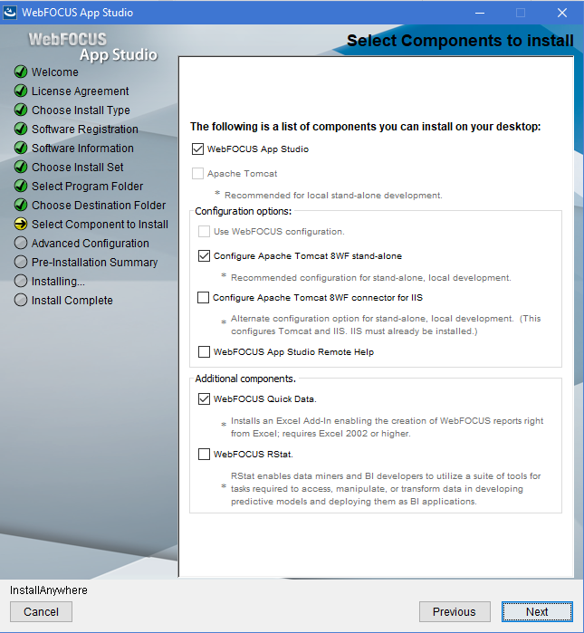Click the Advanced Configuration step label
Screen dimensions: 584x633
click(91, 244)
